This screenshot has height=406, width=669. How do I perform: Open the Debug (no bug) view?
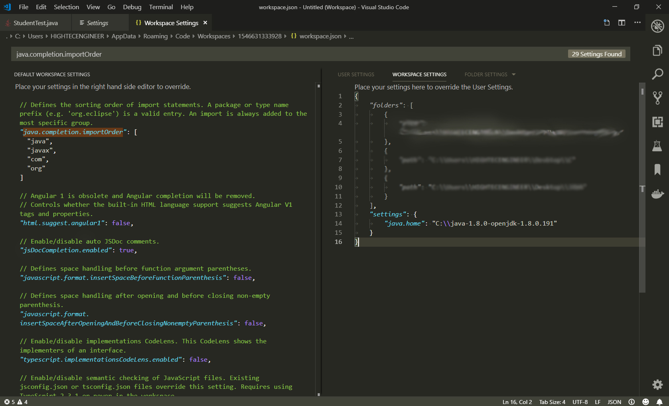click(x=657, y=26)
